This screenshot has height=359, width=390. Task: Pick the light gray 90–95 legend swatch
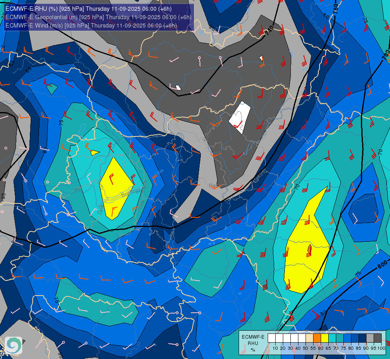tap(370, 338)
